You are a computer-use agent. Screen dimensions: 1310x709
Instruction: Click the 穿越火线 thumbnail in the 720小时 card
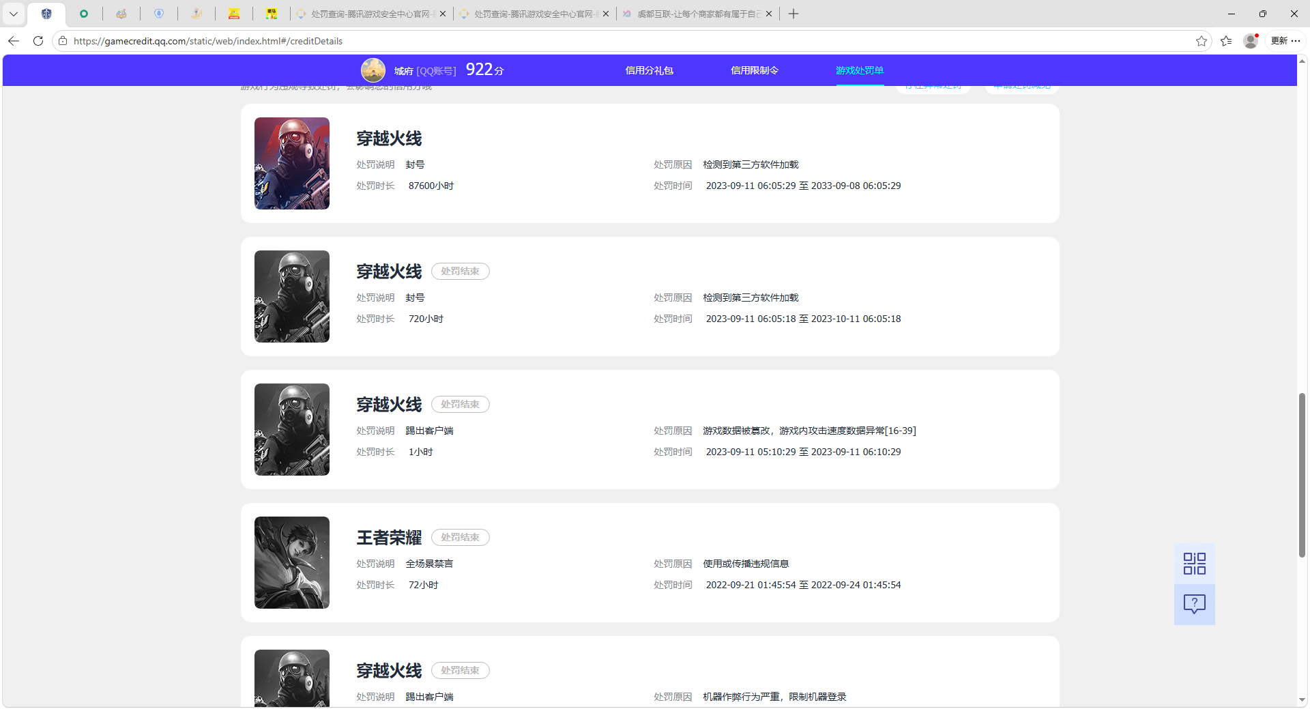(292, 296)
